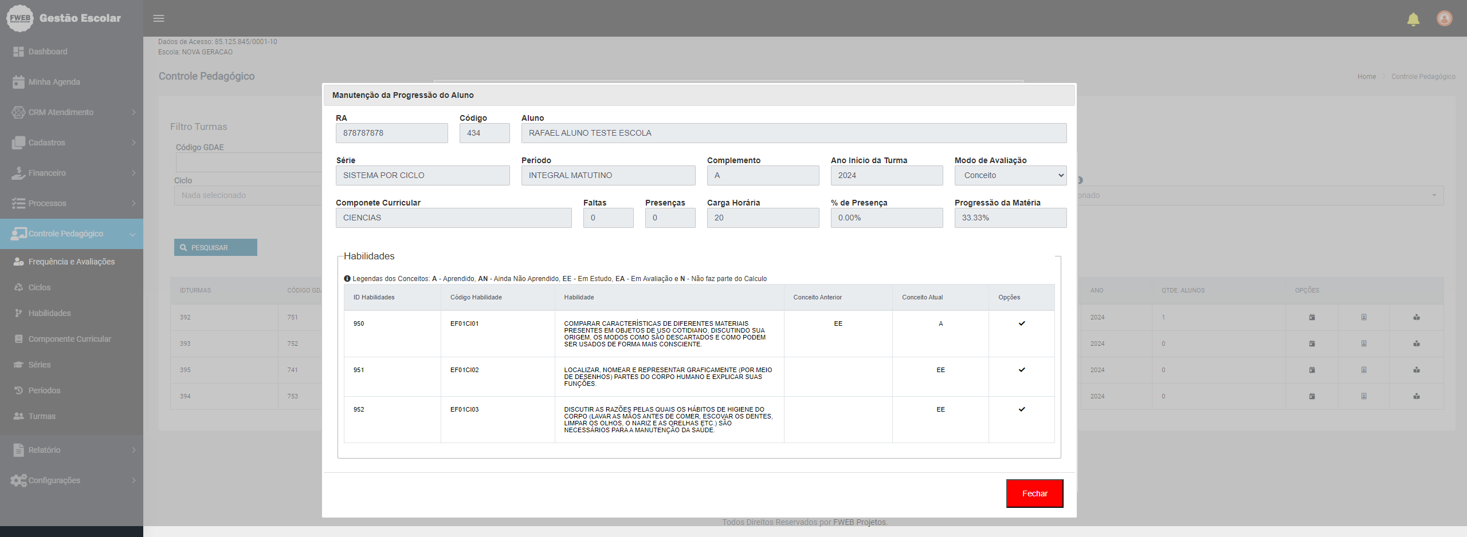Select Dashboard in the sidebar
Viewport: 1467px width, 537px height.
48,52
